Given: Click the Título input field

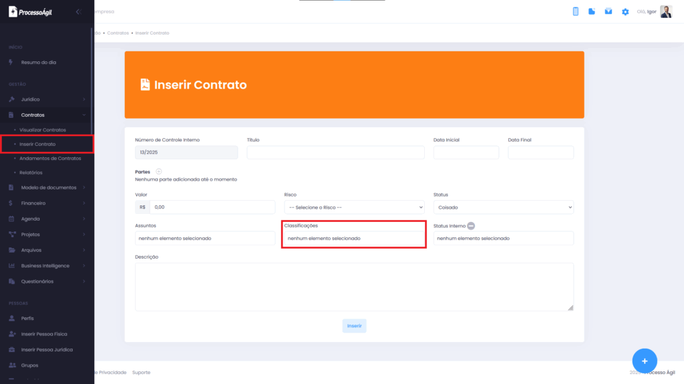Looking at the screenshot, I should [x=335, y=153].
